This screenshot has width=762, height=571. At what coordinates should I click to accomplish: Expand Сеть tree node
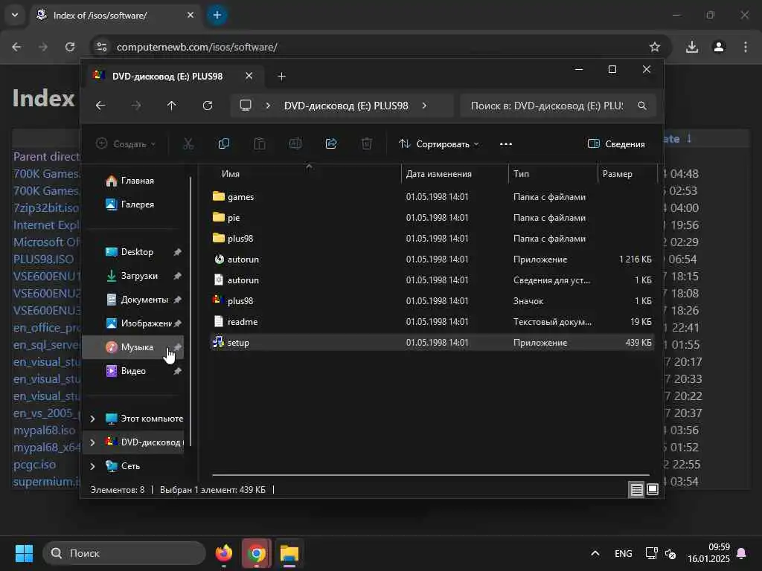(92, 466)
